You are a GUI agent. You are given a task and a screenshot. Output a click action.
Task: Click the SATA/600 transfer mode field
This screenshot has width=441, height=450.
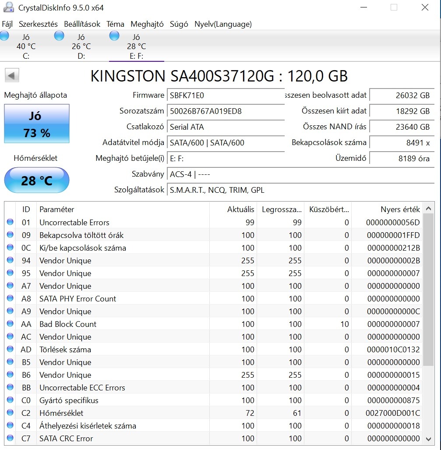click(x=226, y=143)
